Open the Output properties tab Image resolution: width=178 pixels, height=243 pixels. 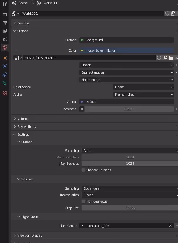tap(4, 23)
